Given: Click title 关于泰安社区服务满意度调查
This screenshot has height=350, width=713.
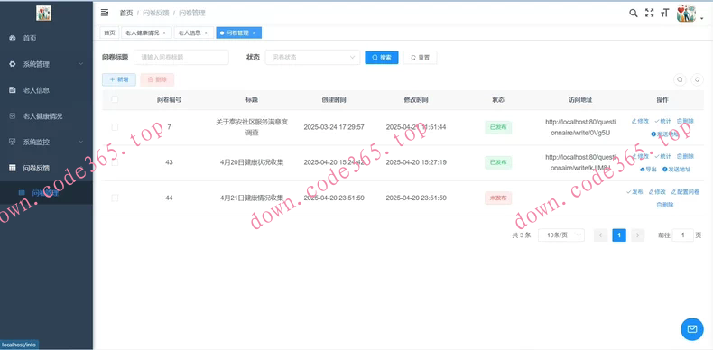Looking at the screenshot, I should tap(252, 127).
